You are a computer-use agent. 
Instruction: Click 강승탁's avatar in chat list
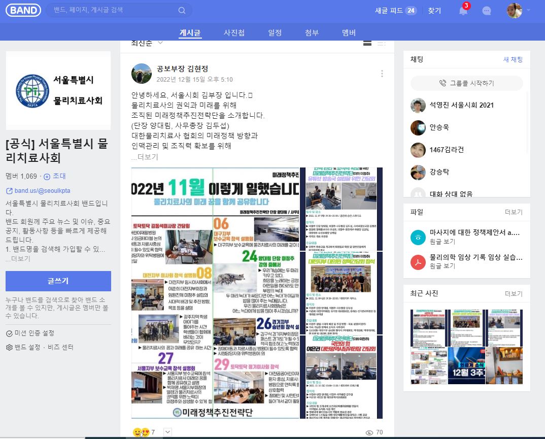coord(418,172)
